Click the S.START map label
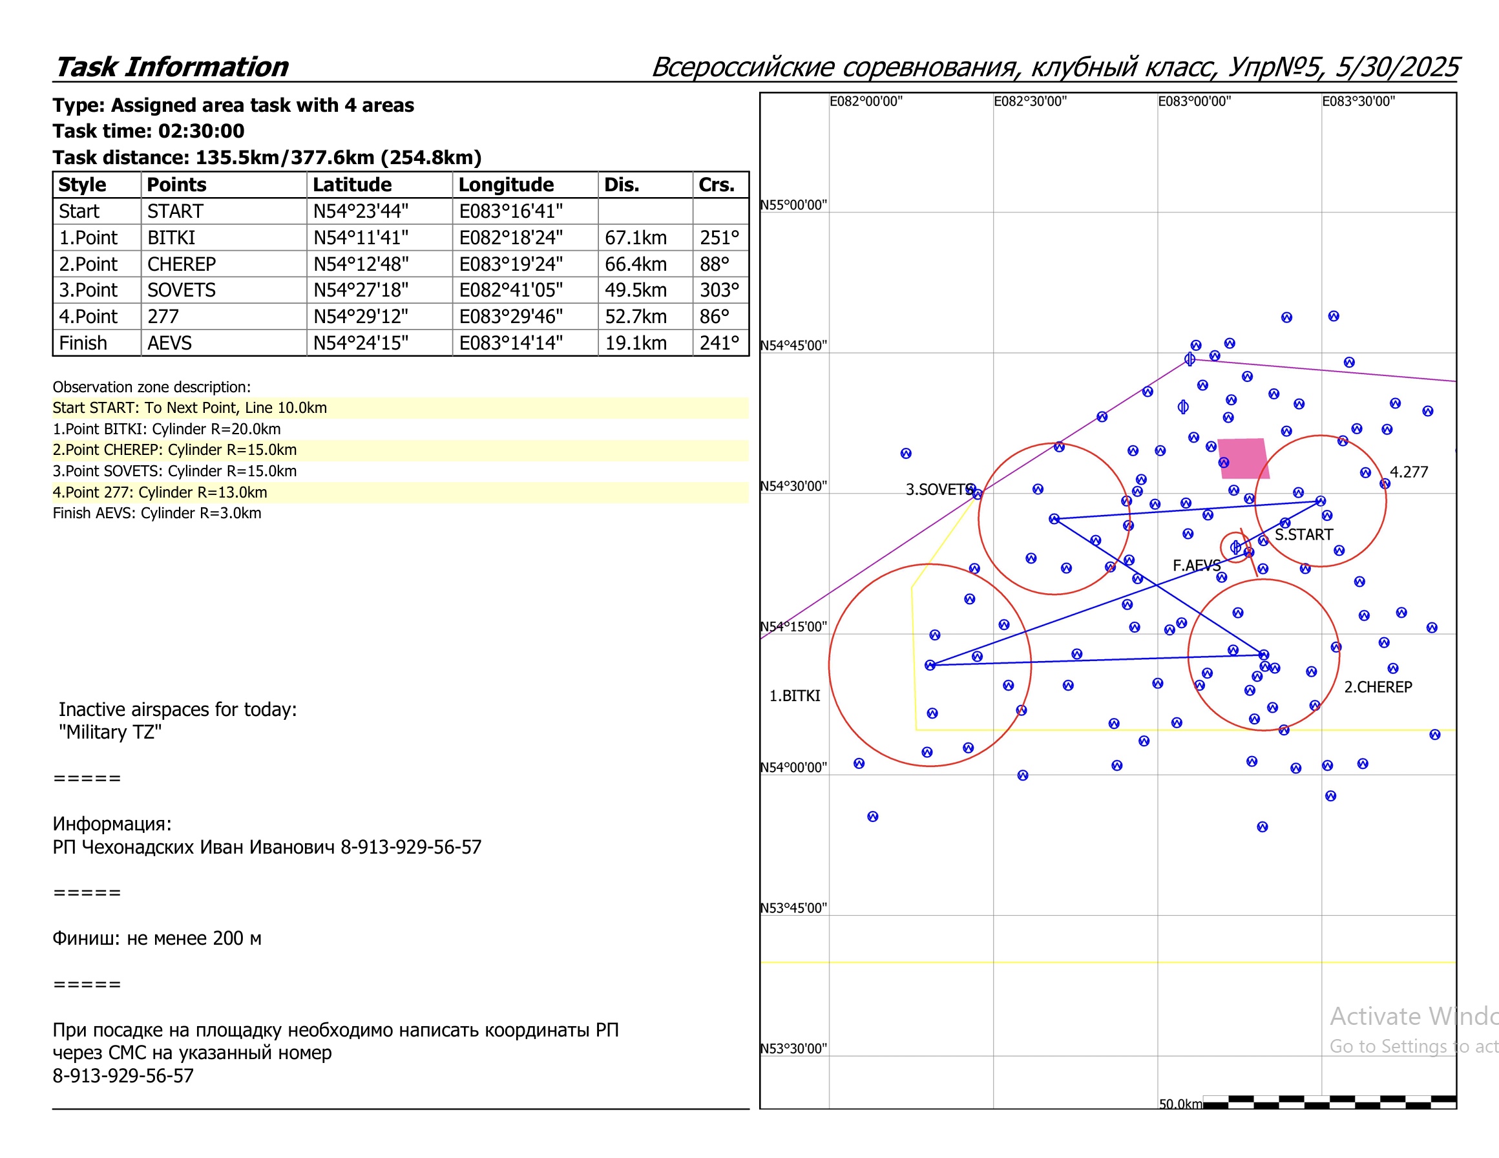Screen dimensions: 1499x1158 [x=1303, y=534]
